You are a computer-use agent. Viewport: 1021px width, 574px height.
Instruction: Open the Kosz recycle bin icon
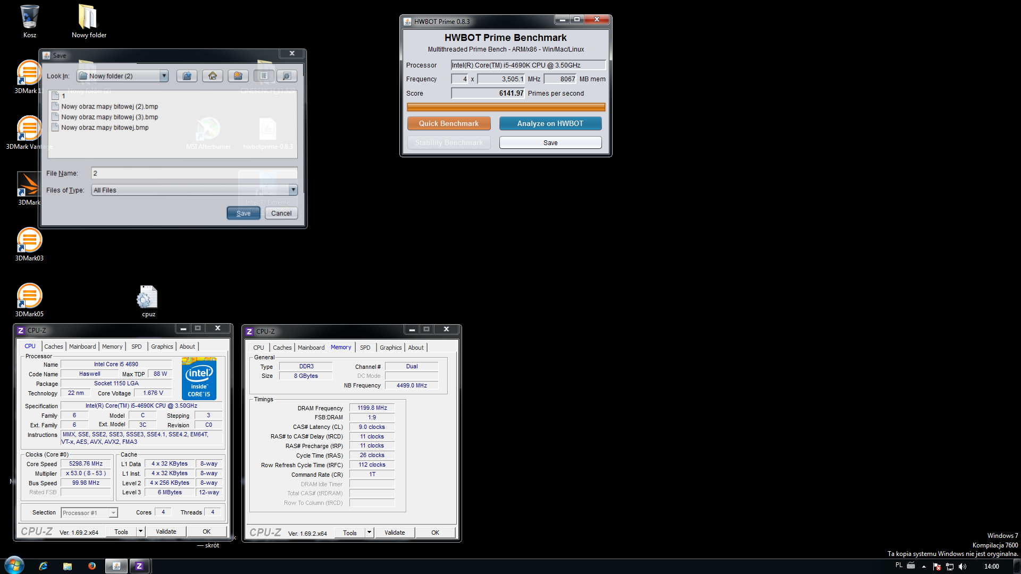(x=30, y=21)
